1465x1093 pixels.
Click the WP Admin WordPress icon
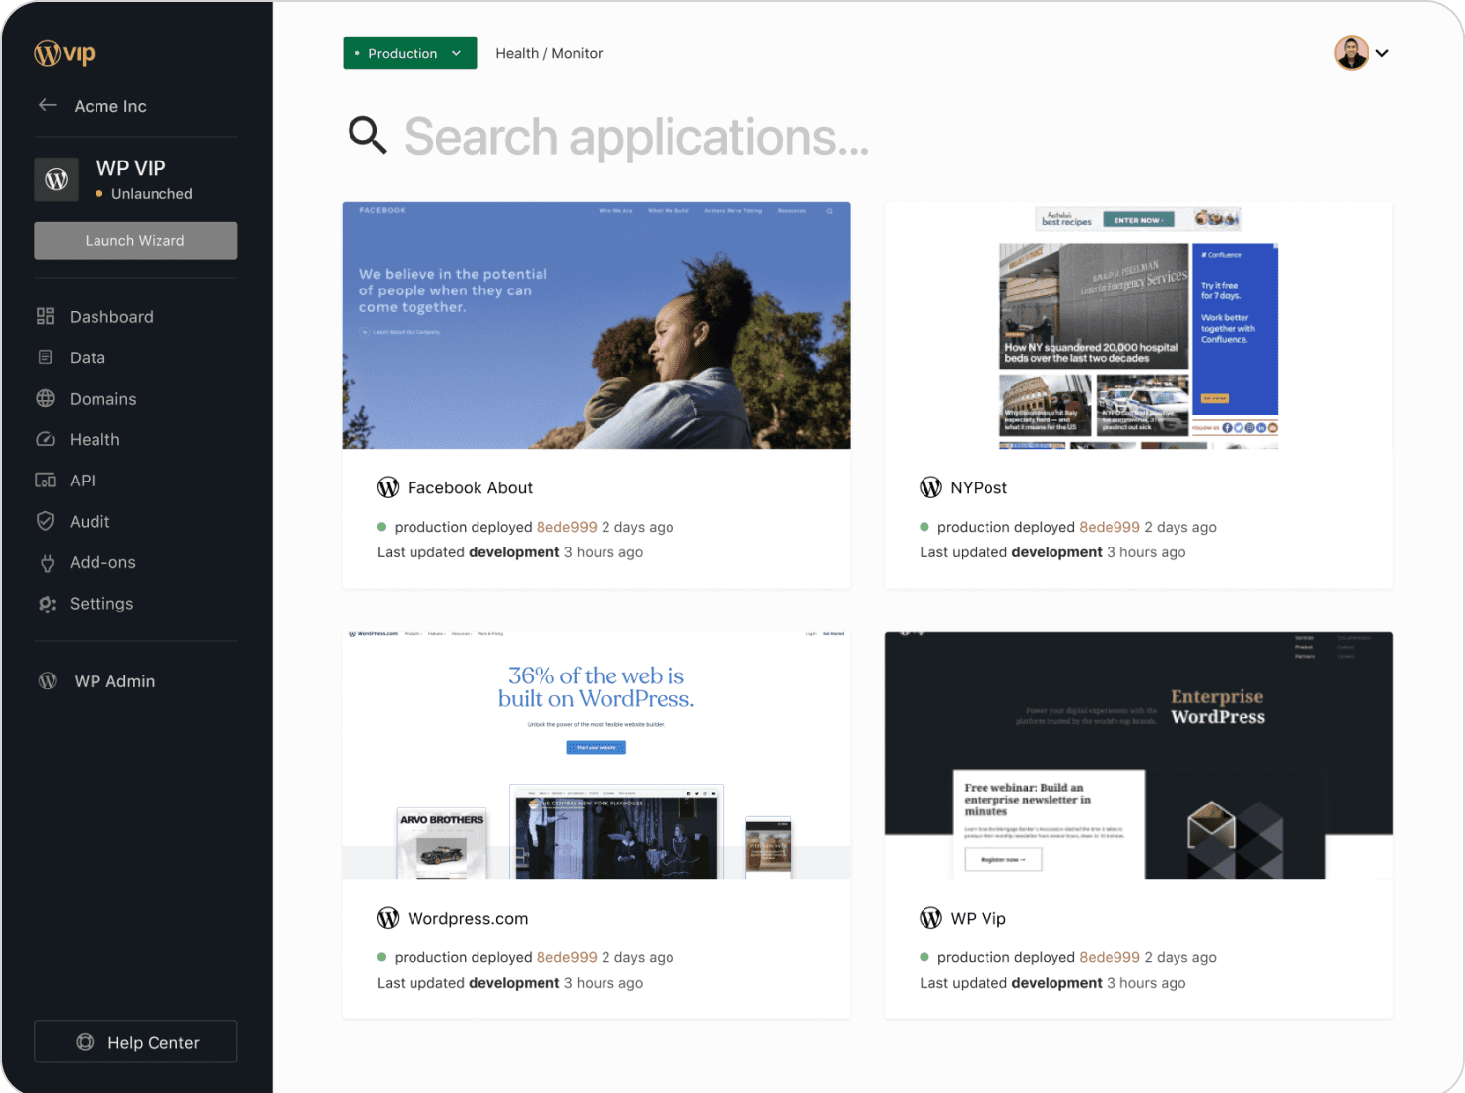coord(47,680)
